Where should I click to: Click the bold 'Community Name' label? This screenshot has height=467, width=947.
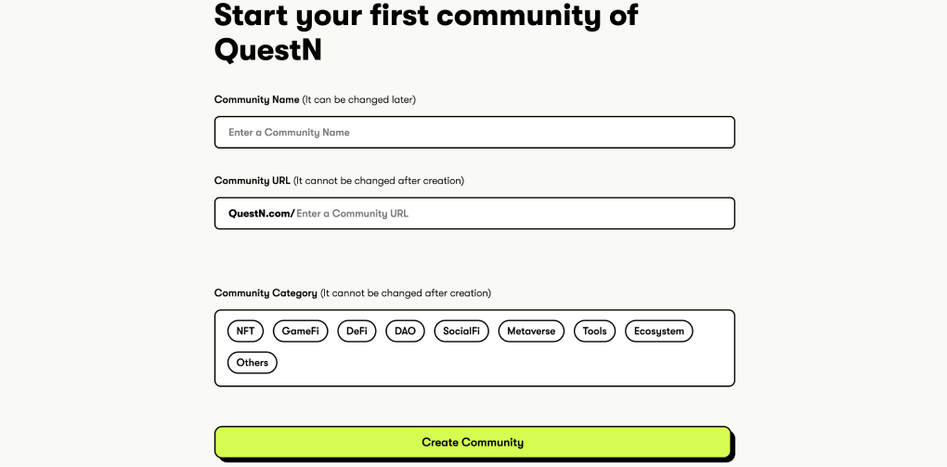pos(256,99)
